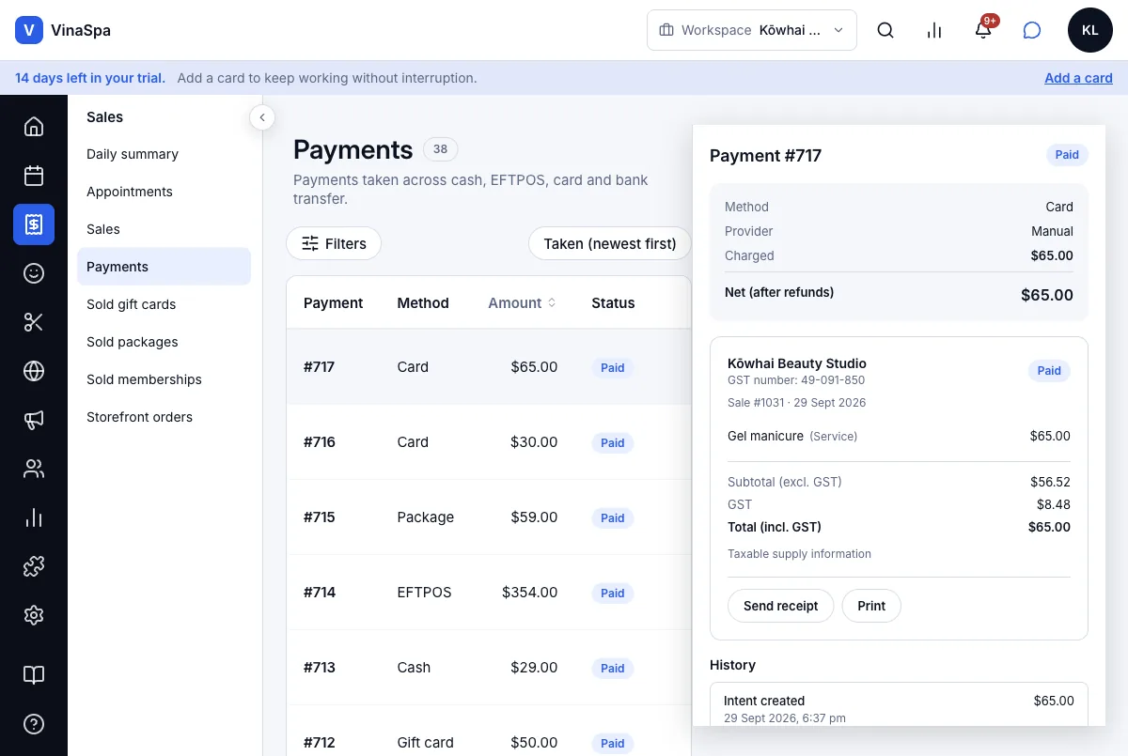The height and width of the screenshot is (756, 1128).
Task: Select the payment #712 row
Action: point(489,731)
